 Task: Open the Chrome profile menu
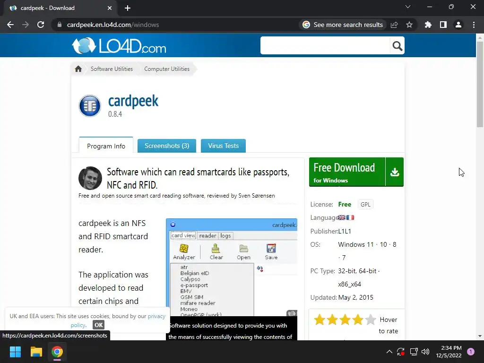[458, 25]
